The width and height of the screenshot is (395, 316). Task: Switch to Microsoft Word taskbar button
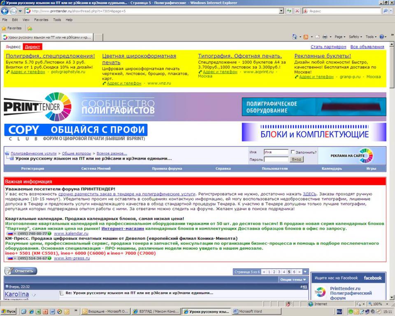click(x=250, y=311)
